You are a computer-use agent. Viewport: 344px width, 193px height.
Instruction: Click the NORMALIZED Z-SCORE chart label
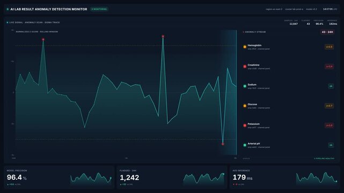click(37, 32)
